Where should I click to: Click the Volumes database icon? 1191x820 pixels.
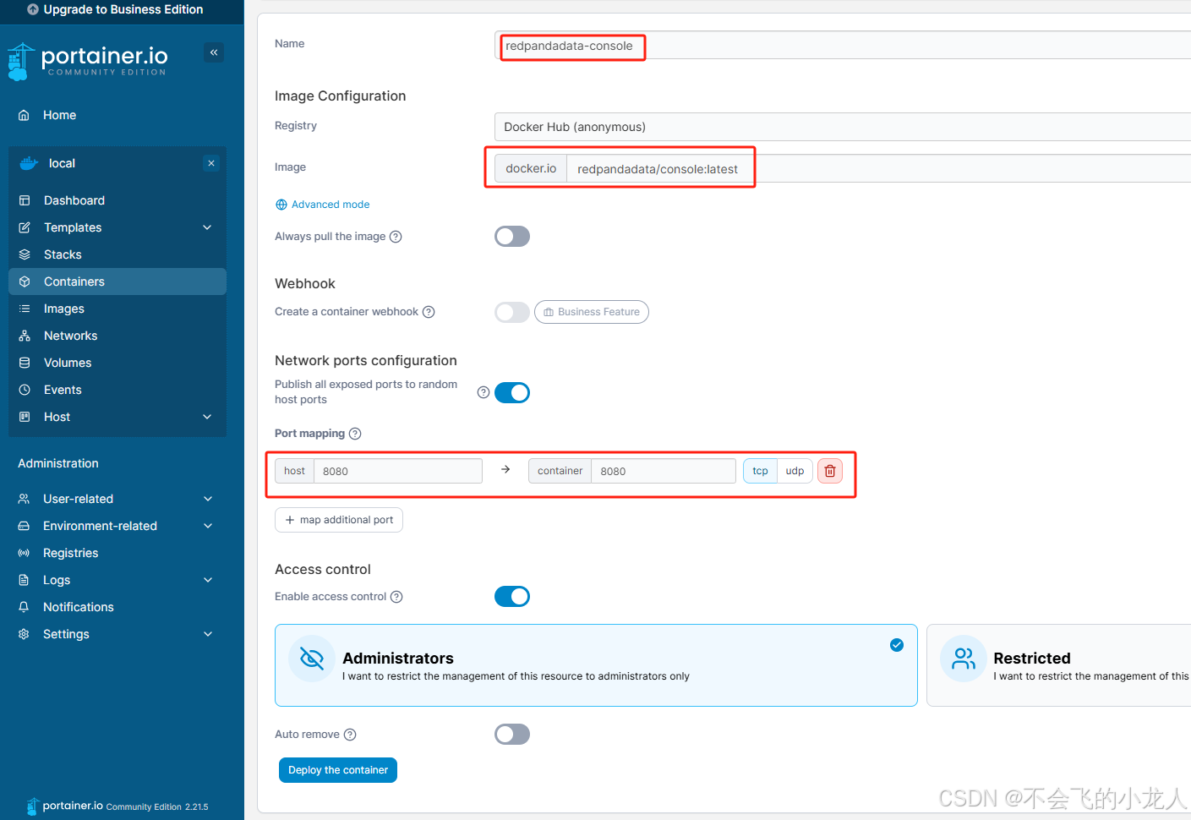[25, 363]
